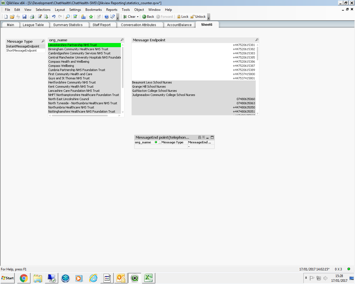Click the green star Add Bookmark icon
The image size is (355, 284).
point(91,17)
